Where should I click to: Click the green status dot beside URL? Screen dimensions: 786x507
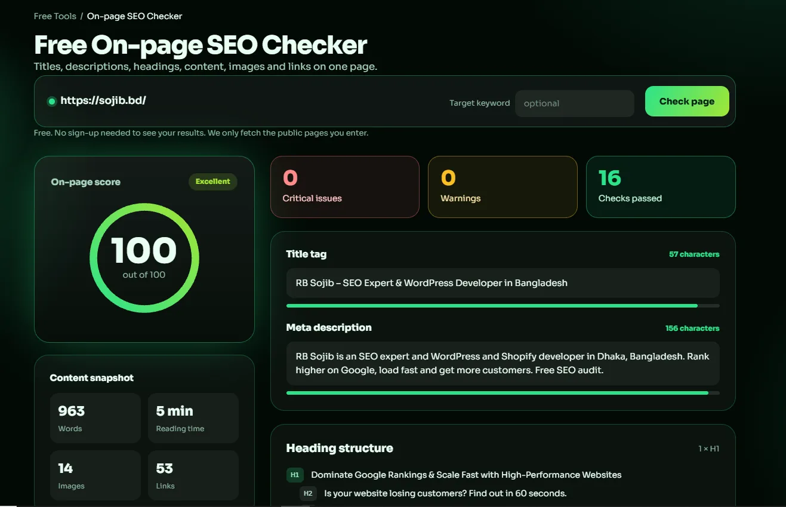(x=51, y=102)
